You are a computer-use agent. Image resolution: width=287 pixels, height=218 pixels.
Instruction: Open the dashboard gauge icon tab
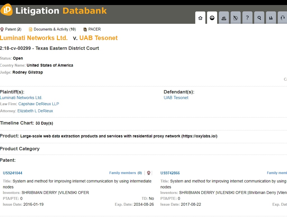[212, 18]
